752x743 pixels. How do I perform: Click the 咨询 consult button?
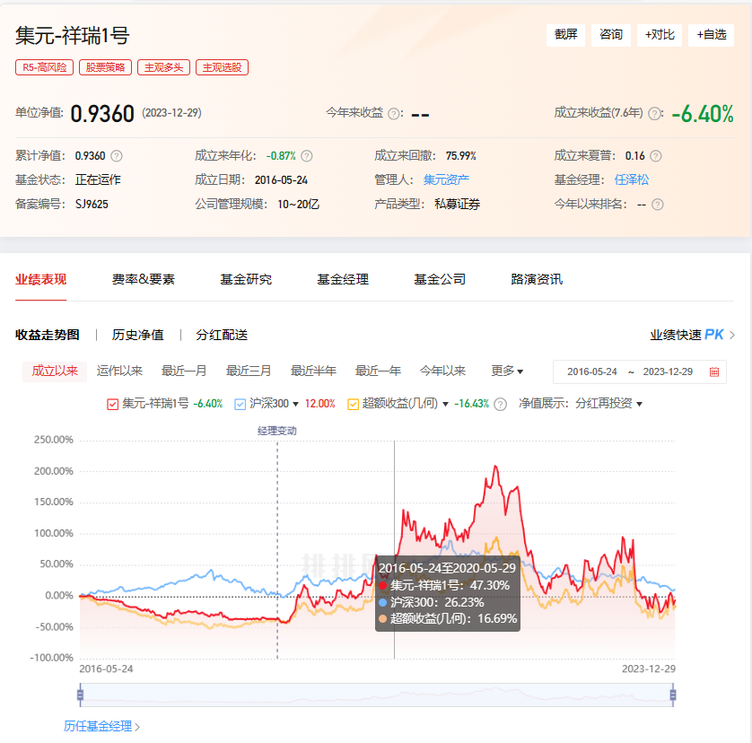tap(610, 35)
